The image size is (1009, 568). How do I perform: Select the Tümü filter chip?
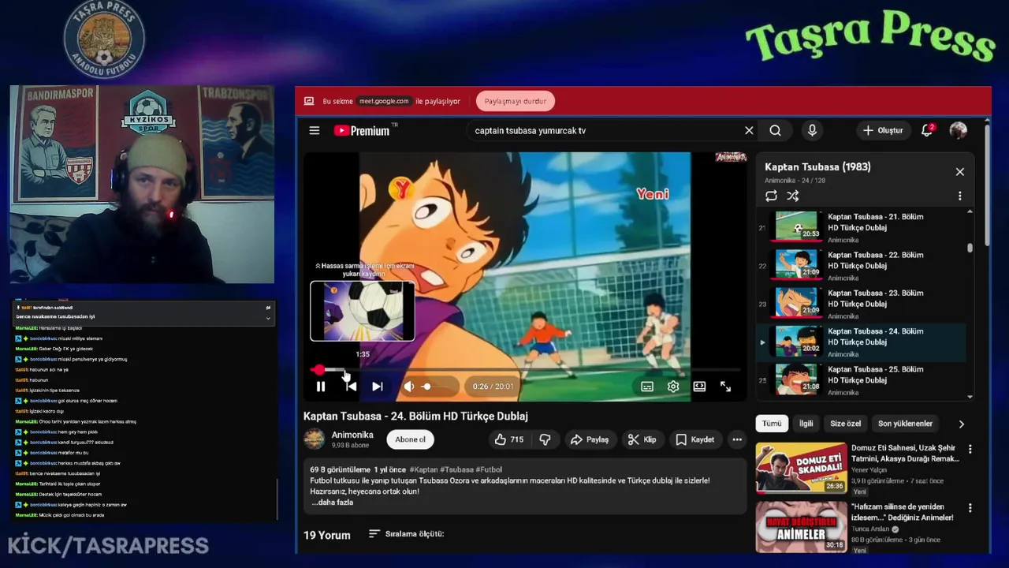[772, 424]
